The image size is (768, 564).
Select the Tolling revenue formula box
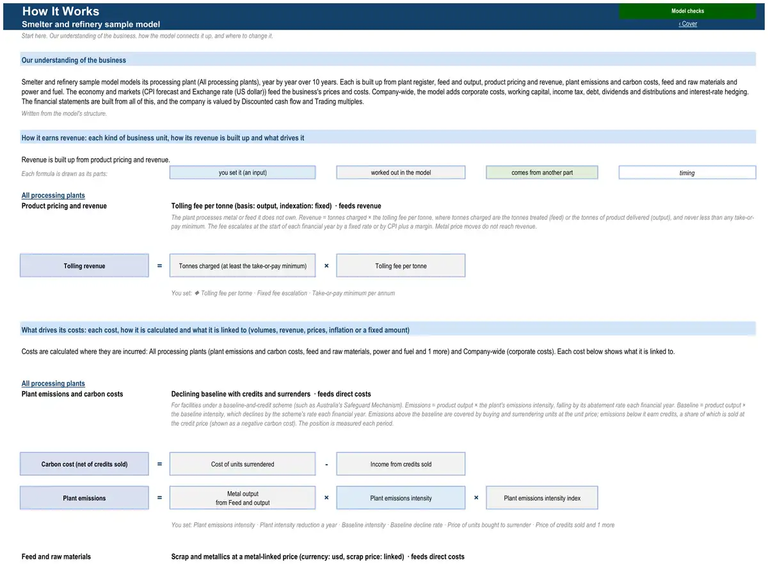84,266
